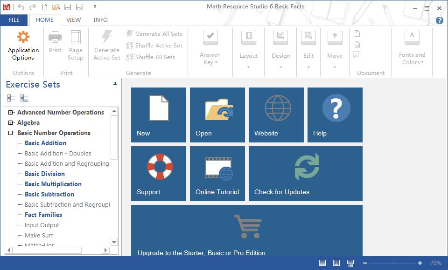Click Generate All Sets
The width and height of the screenshot is (448, 270).
click(x=154, y=34)
